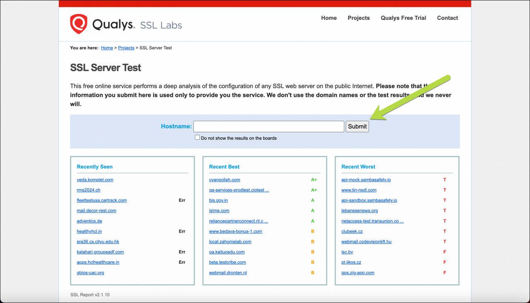Viewport: 530px width, 303px height.
Task: Click the Hostname label
Action: 176,126
